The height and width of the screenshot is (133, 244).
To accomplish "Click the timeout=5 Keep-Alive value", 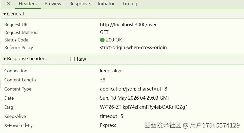I will [x=111, y=116].
